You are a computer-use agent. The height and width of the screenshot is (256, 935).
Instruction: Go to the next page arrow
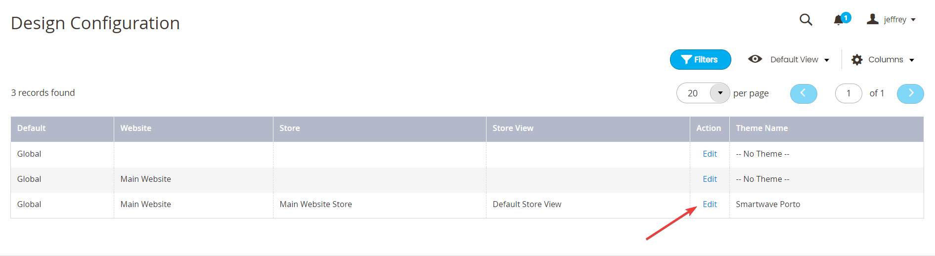coord(910,93)
